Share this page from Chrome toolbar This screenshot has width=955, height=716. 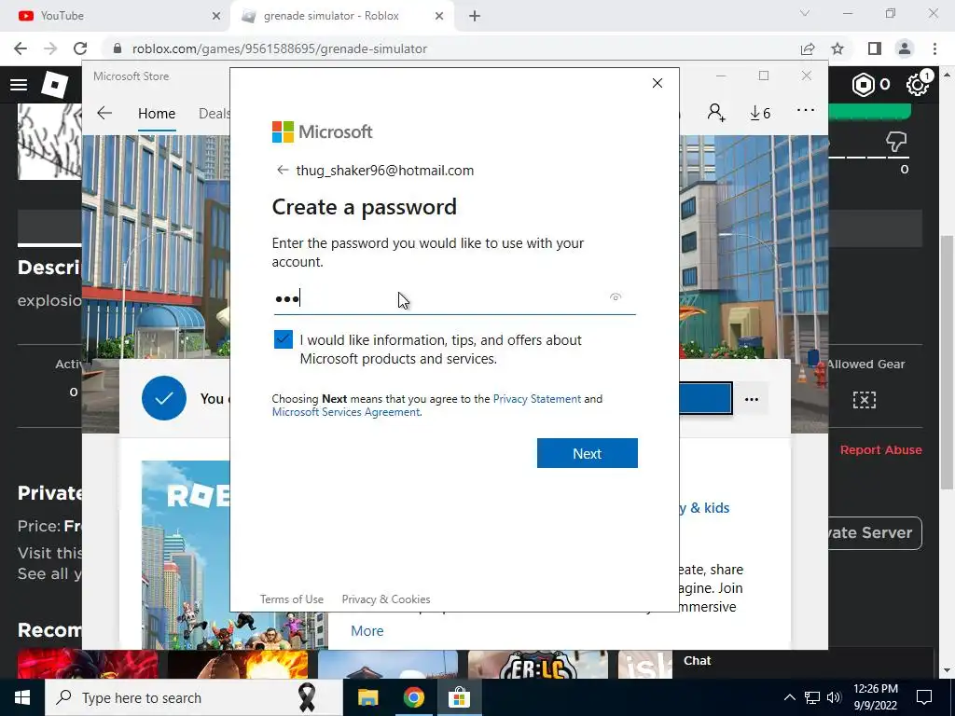(808, 48)
